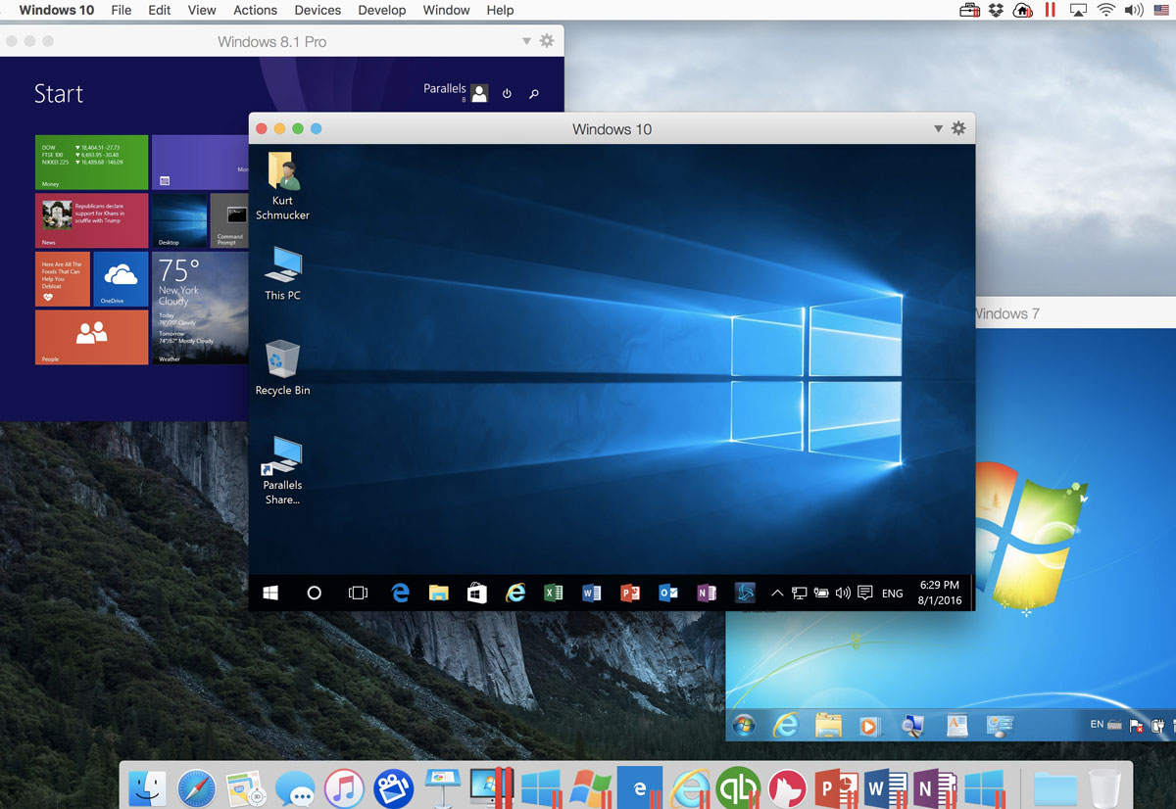The height and width of the screenshot is (809, 1176).
Task: Open the Devices menu in the menu bar
Action: coord(318,10)
